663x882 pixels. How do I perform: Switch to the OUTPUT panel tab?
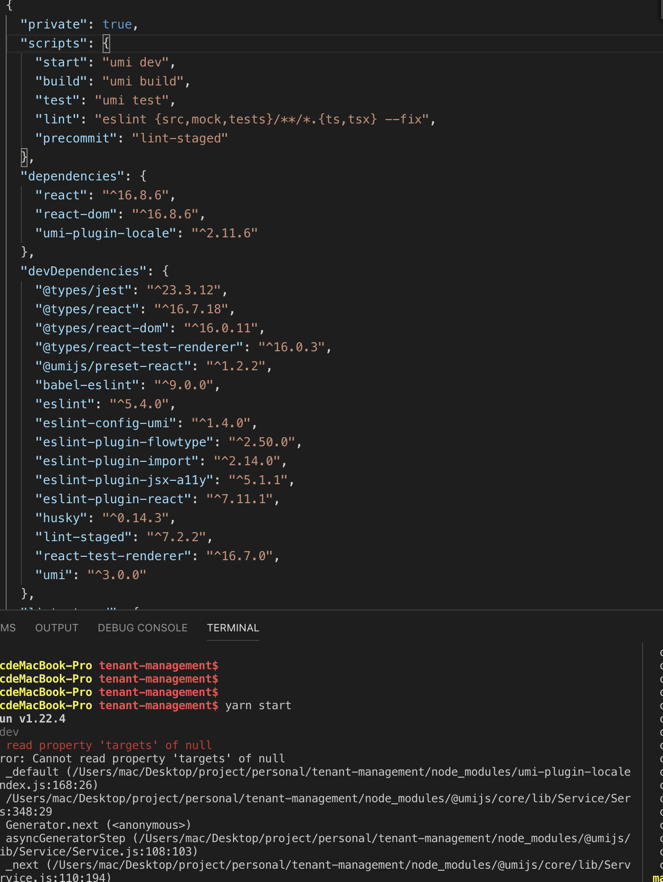[57, 628]
